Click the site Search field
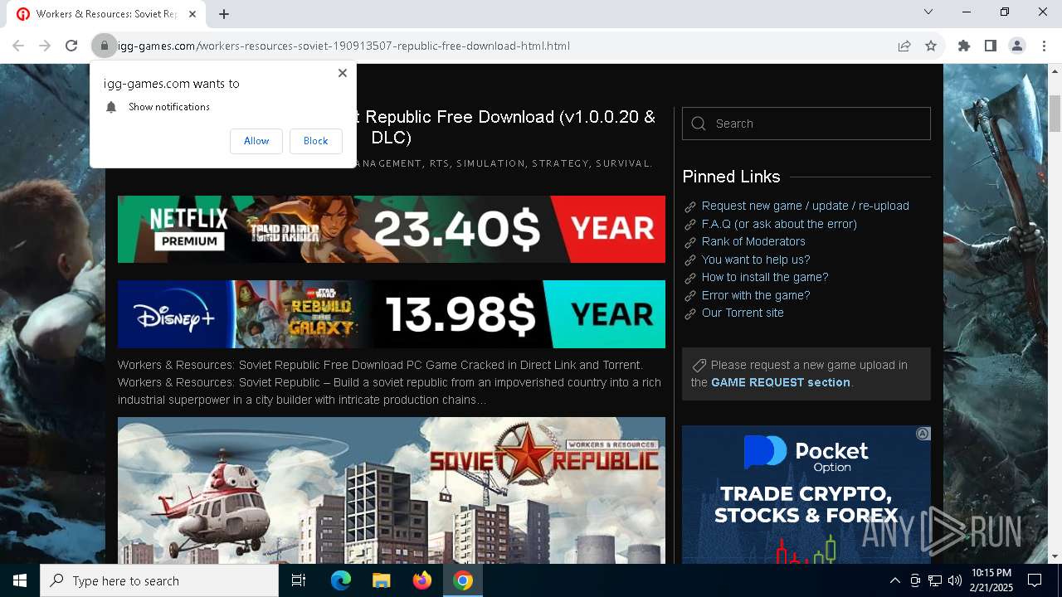1062x597 pixels. coord(806,124)
